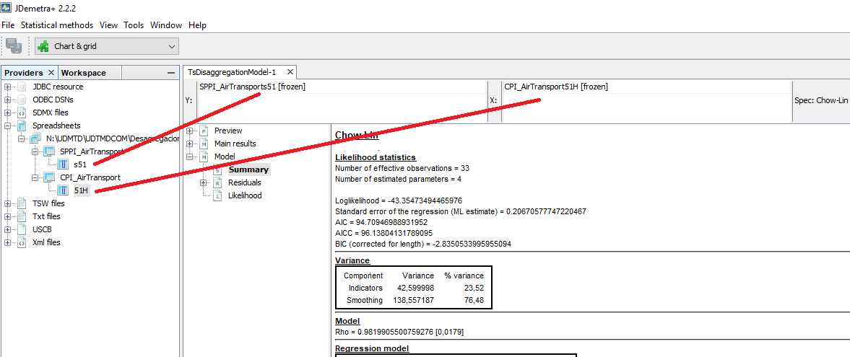This screenshot has width=850, height=357.
Task: Click the USCB provider file icon
Action: point(22,229)
